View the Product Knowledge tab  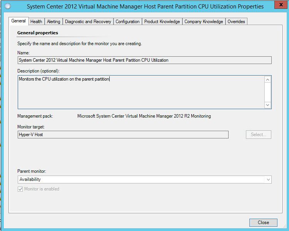(x=162, y=22)
